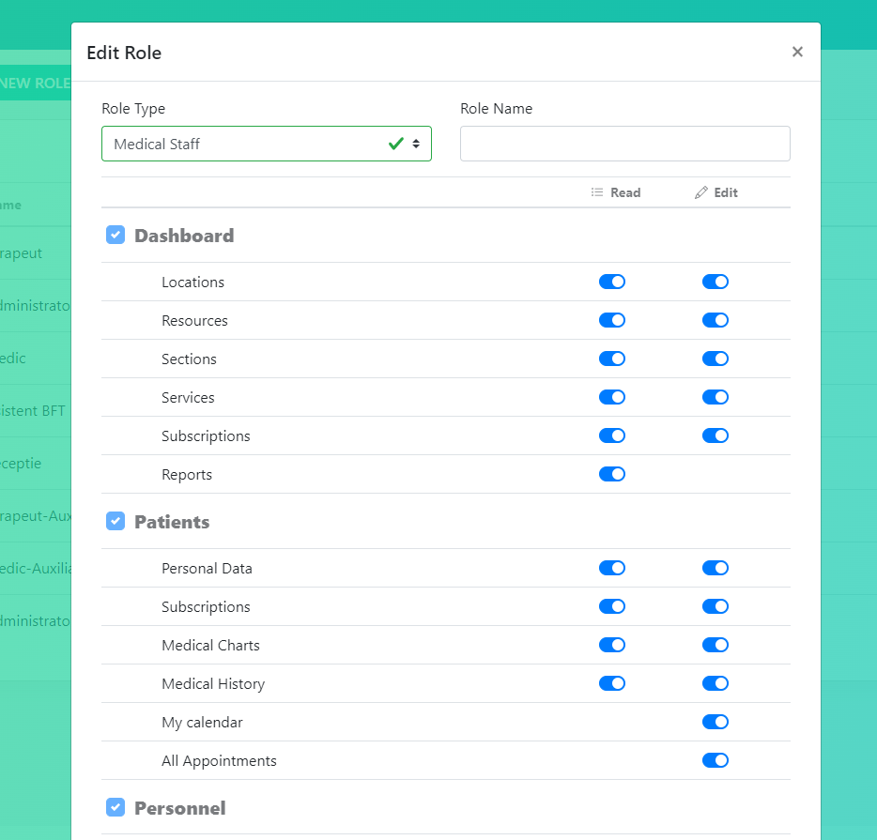Turn off Edit for Dashboard Subscriptions
Viewport: 877px width, 840px height.
point(715,435)
